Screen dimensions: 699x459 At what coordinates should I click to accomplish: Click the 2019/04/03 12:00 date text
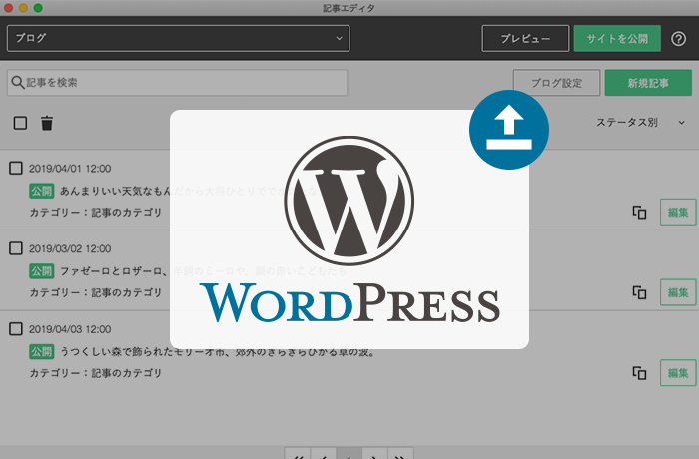[70, 329]
